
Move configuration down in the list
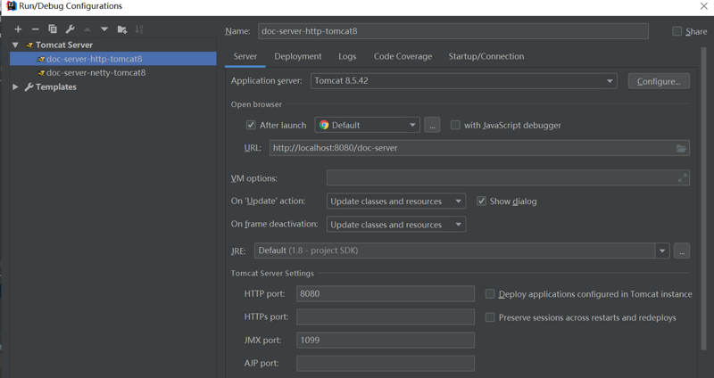click(104, 29)
